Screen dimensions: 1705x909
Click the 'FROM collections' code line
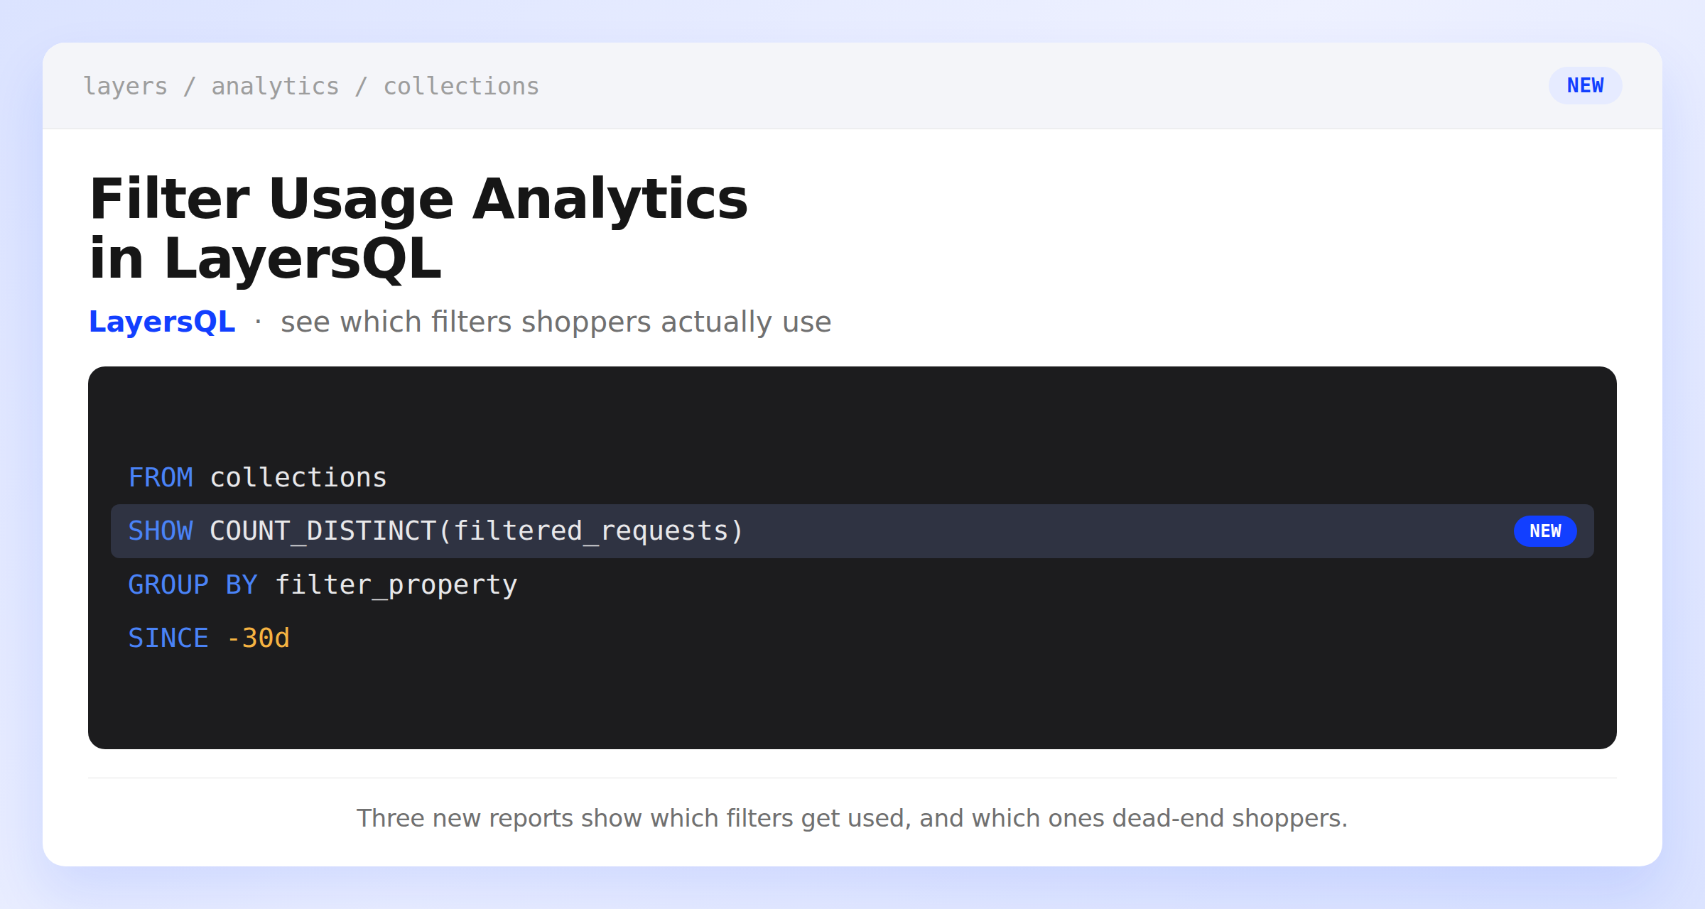(257, 477)
